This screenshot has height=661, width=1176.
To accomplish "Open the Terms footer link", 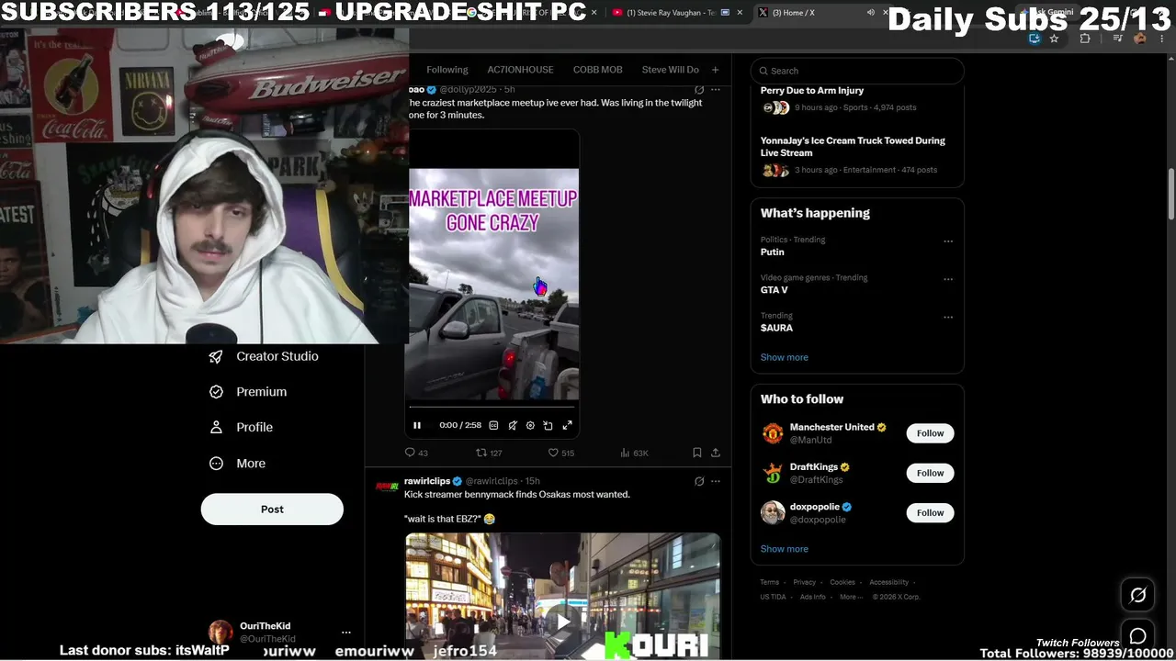I will pyautogui.click(x=769, y=582).
